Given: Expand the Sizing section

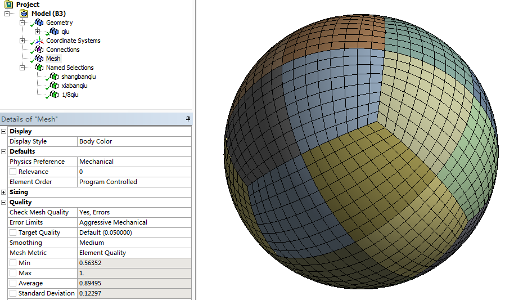Looking at the screenshot, I should point(4,192).
